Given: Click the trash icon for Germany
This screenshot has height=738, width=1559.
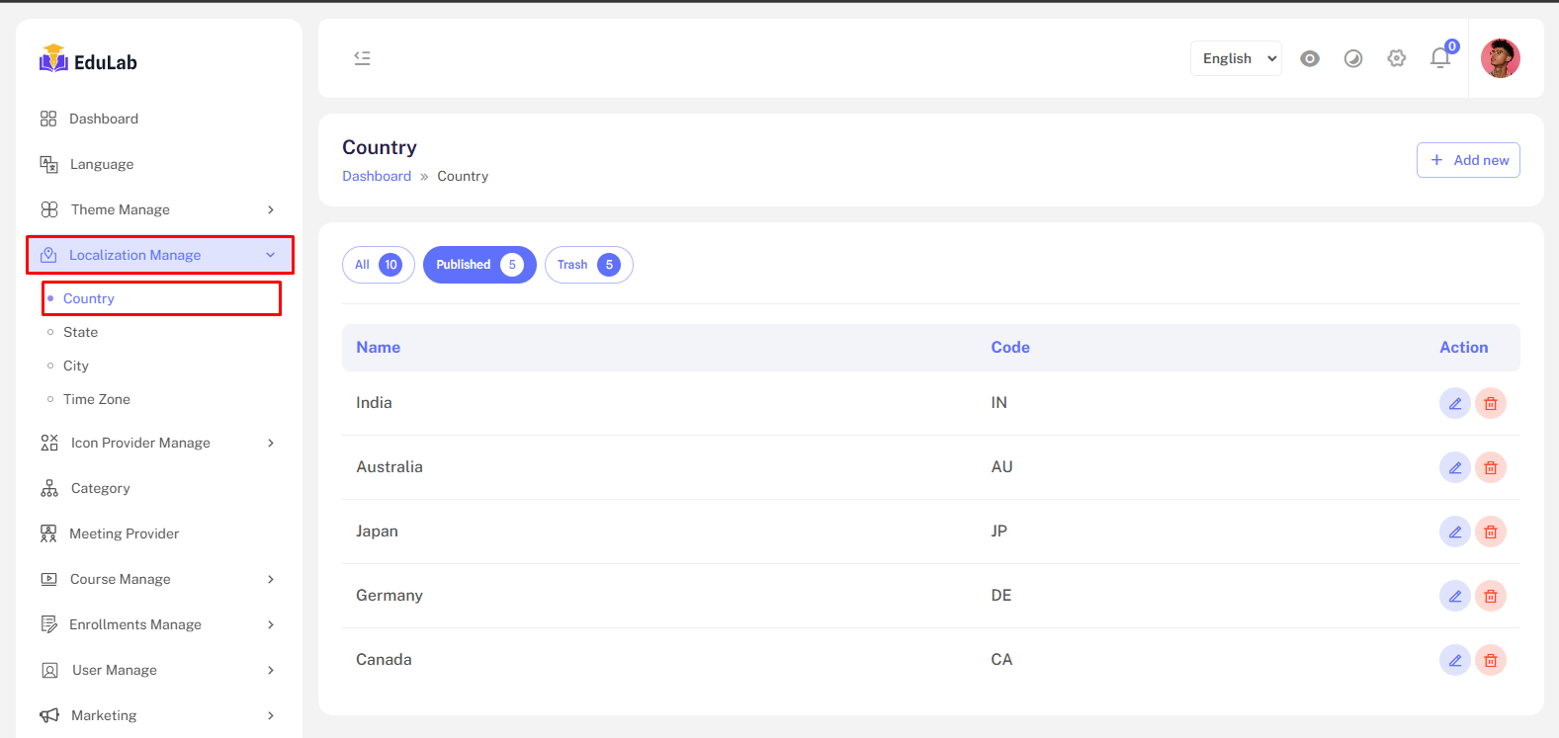Looking at the screenshot, I should click(x=1490, y=596).
